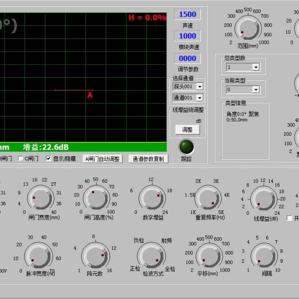
Task: Click the 声速 value field showing 1500
Action: (187, 14)
